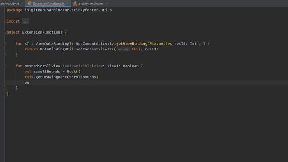
Task: Click the isViewVisible function name
Action: point(77,66)
